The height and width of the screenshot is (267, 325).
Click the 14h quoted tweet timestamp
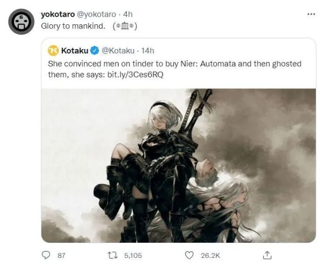click(148, 51)
